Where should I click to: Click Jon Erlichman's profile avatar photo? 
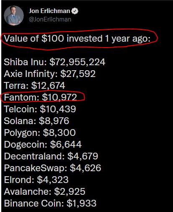[14, 16]
